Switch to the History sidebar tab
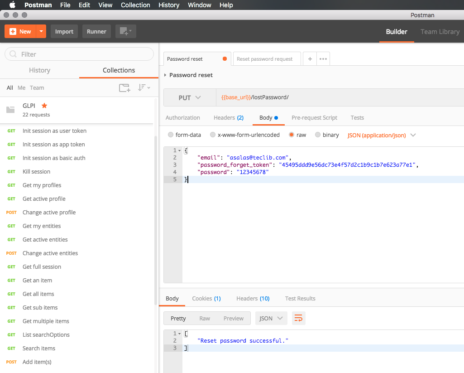The width and height of the screenshot is (464, 373). pos(40,70)
